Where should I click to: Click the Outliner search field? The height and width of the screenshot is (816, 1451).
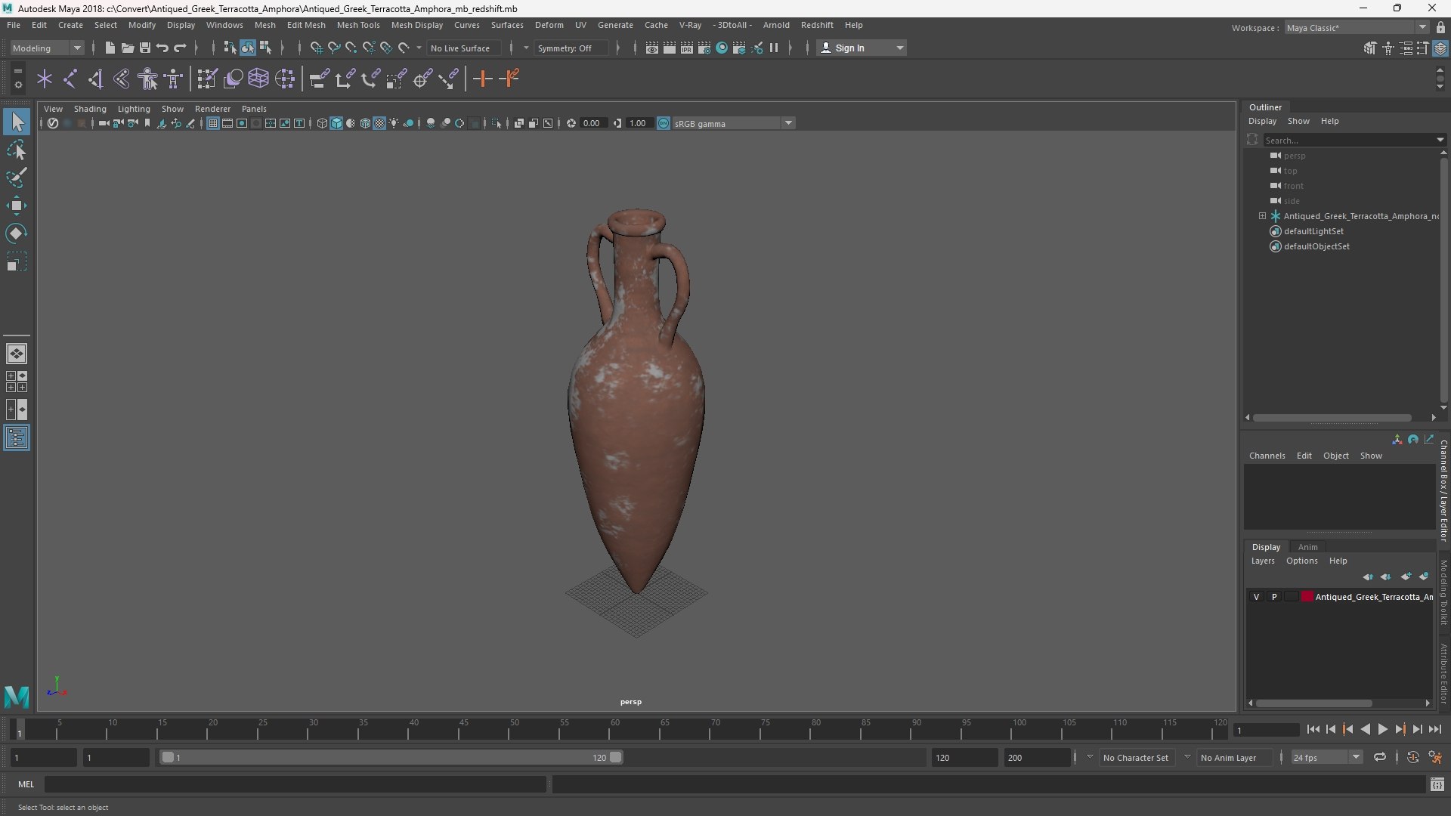pyautogui.click(x=1348, y=140)
